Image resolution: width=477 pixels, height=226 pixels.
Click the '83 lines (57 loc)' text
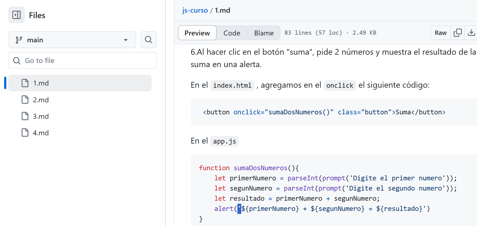point(313,33)
